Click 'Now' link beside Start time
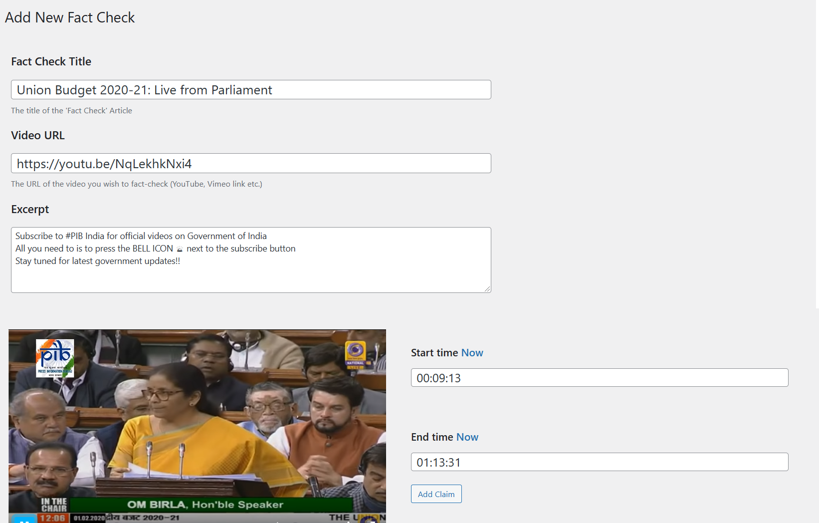The width and height of the screenshot is (819, 523). tap(472, 353)
